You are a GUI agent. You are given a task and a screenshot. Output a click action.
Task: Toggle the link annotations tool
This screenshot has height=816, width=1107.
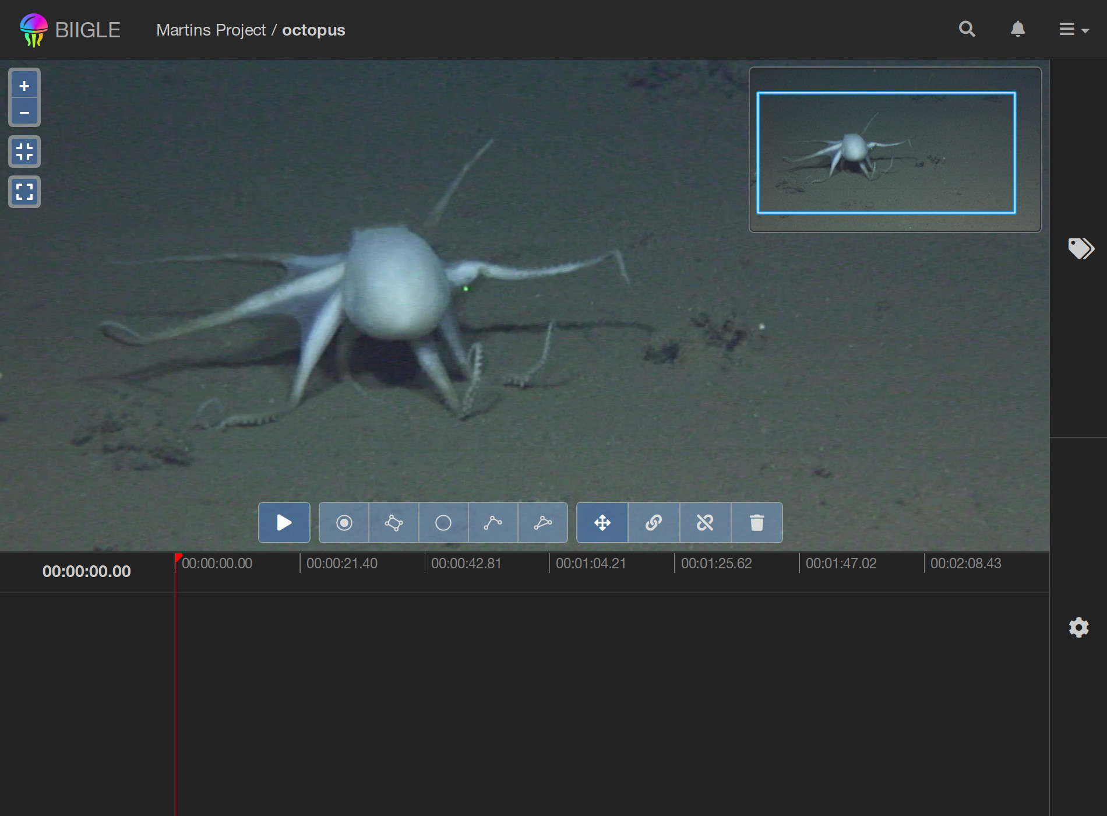pos(653,522)
